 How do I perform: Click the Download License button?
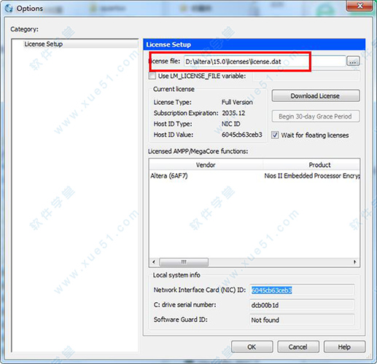pyautogui.click(x=316, y=96)
